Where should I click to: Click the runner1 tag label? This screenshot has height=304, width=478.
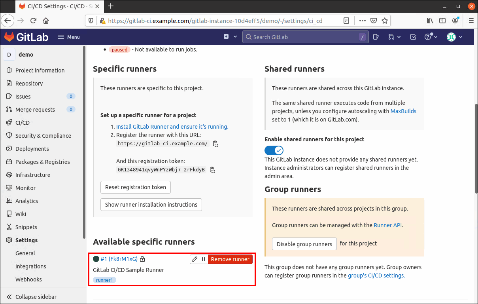104,280
